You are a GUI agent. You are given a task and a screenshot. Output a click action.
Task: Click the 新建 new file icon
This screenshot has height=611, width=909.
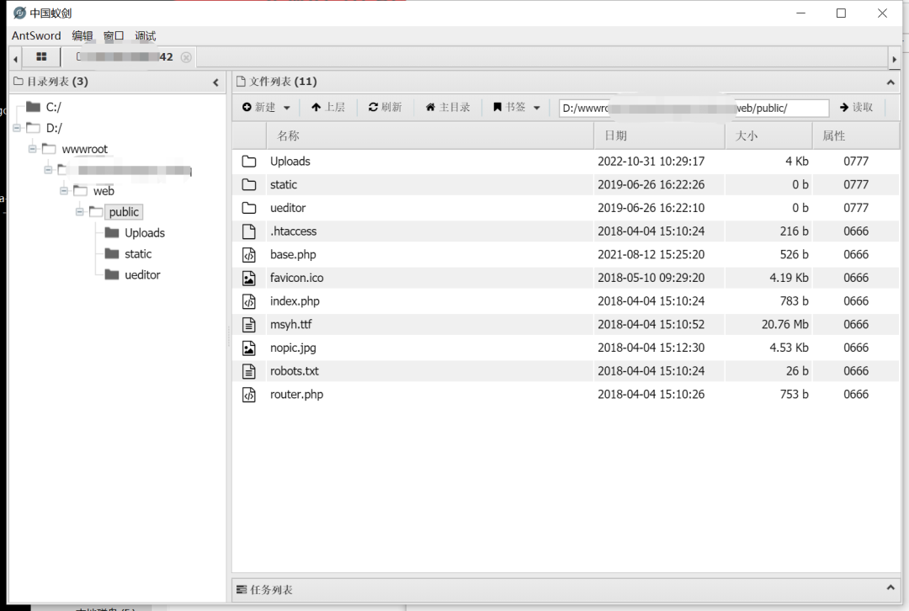tap(248, 107)
